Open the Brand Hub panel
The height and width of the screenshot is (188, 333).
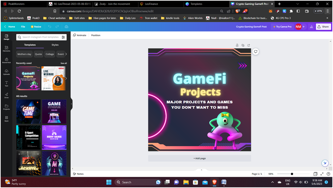(x=6, y=60)
